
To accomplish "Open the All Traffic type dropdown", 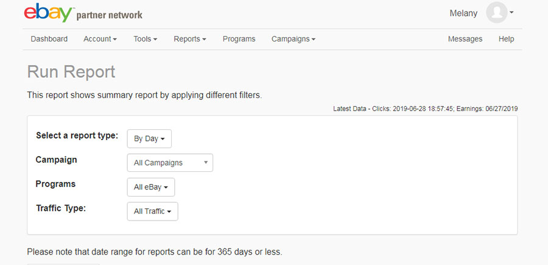I will pos(152,211).
